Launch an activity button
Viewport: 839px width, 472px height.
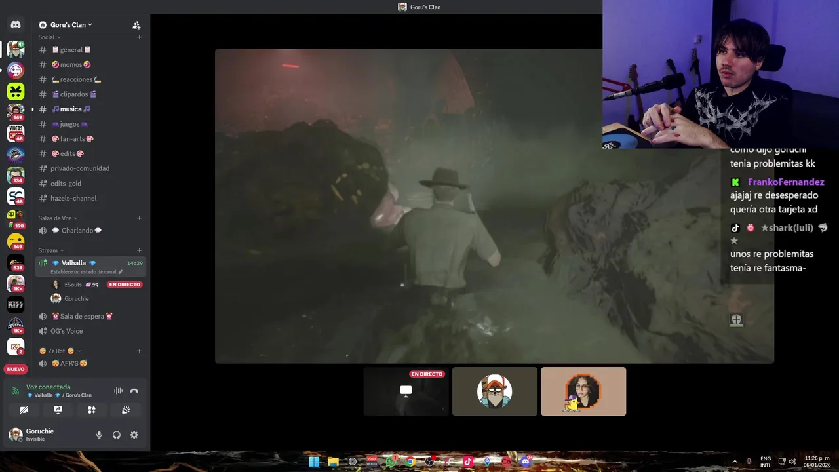pyautogui.click(x=92, y=410)
